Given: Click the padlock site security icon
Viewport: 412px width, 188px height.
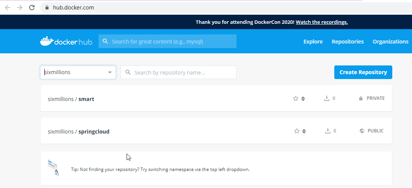Looking at the screenshot, I should (47, 8).
